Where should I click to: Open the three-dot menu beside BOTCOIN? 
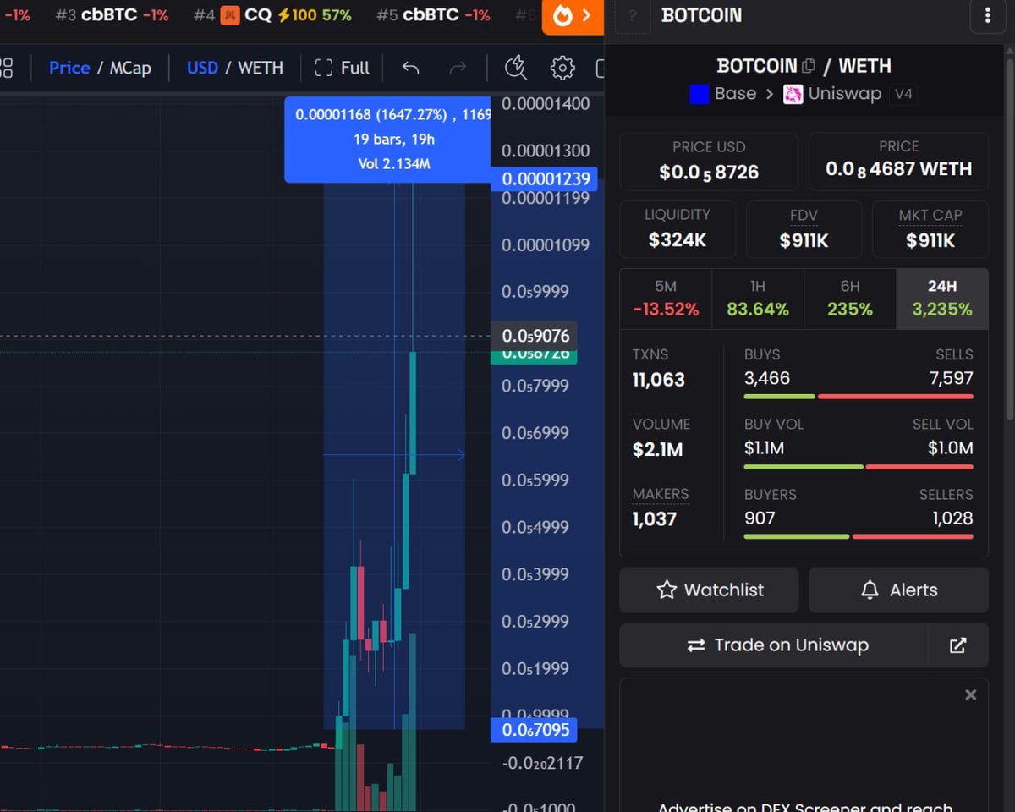click(x=988, y=16)
